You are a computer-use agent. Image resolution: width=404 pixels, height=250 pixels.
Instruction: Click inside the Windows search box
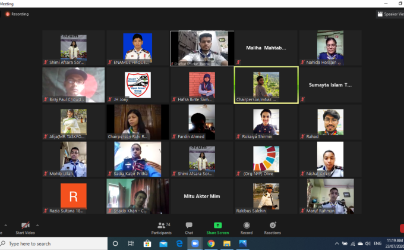(53, 243)
